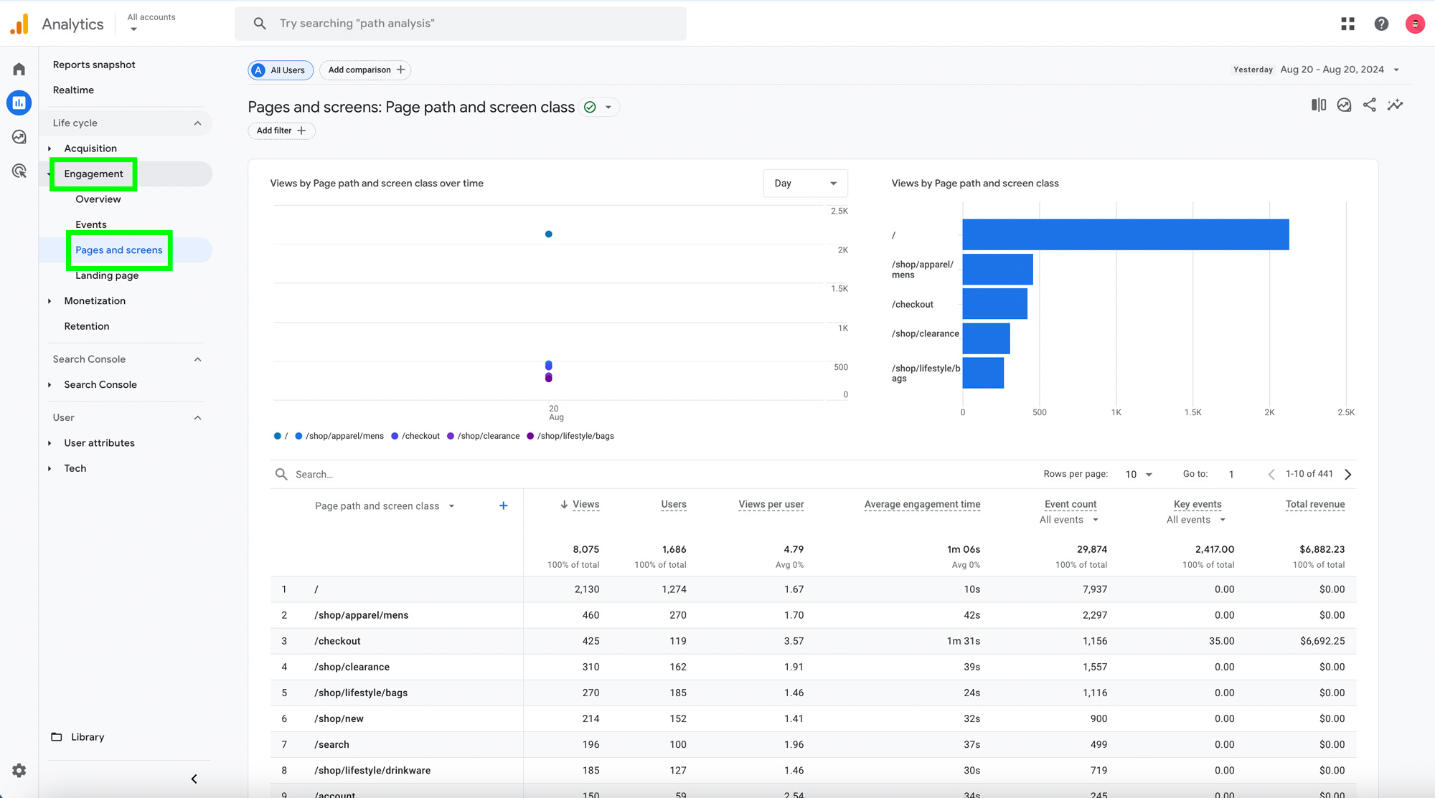Click the plus icon to add dimension

pos(504,506)
